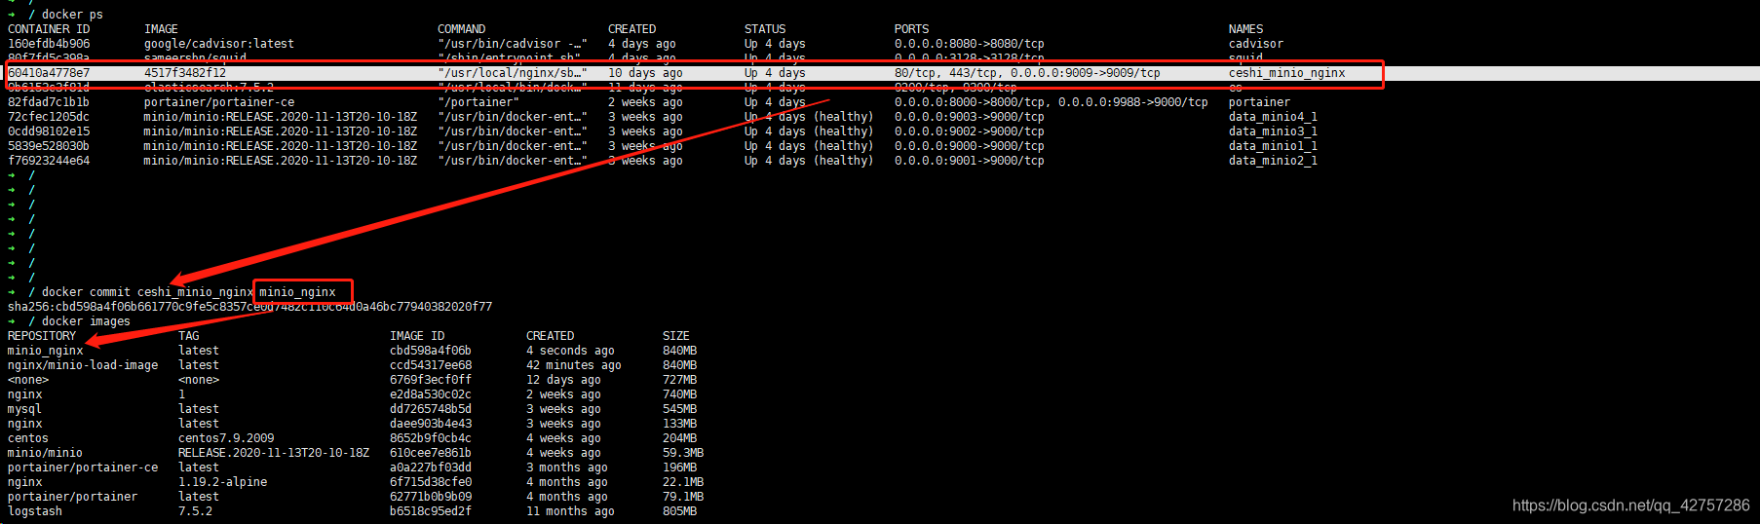Click the 59.3MB size value
Viewport: 1760px width, 524px height.
click(683, 453)
